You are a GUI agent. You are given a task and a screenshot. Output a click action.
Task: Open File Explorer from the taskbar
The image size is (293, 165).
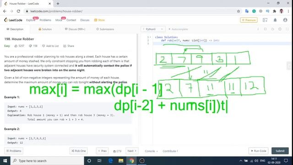pyautogui.click(x=121, y=161)
